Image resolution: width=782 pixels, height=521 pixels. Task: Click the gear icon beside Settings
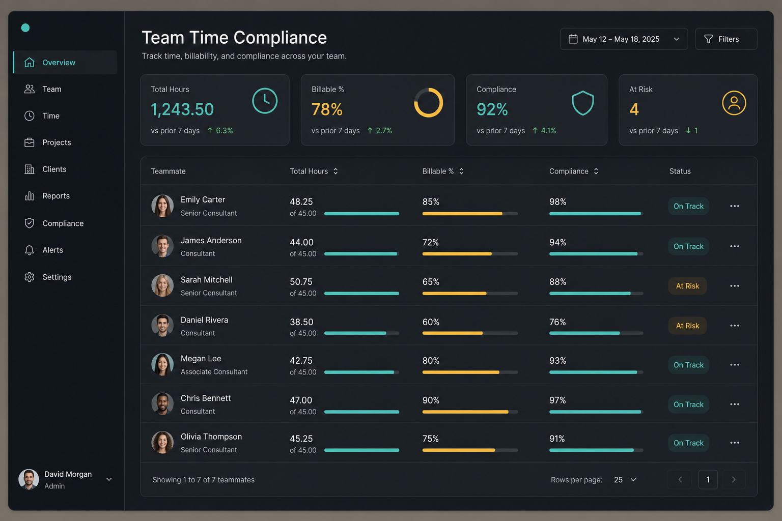pos(30,277)
